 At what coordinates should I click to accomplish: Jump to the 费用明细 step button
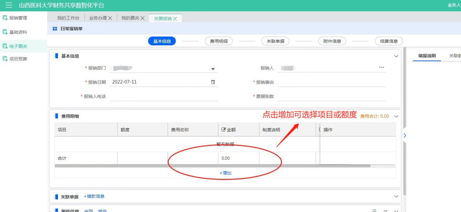pyautogui.click(x=218, y=41)
